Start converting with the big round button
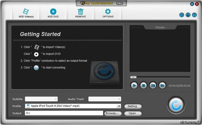This screenshot has height=125, width=202. [176, 105]
